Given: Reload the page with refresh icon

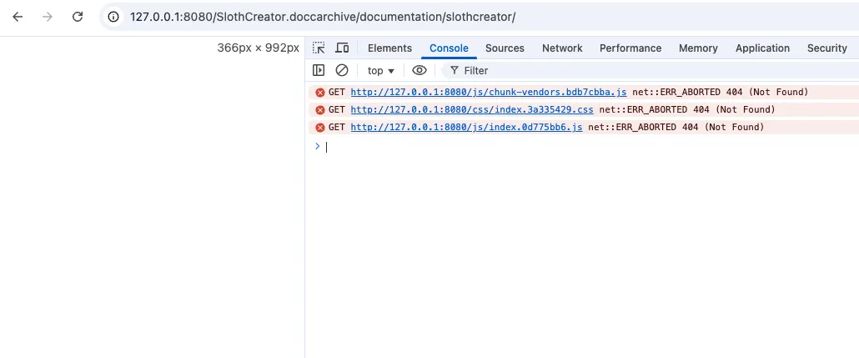Looking at the screenshot, I should pyautogui.click(x=78, y=17).
